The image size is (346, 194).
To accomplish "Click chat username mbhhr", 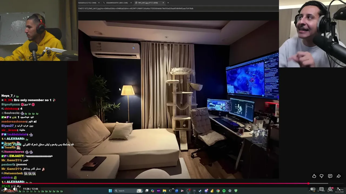I will point(6,178).
